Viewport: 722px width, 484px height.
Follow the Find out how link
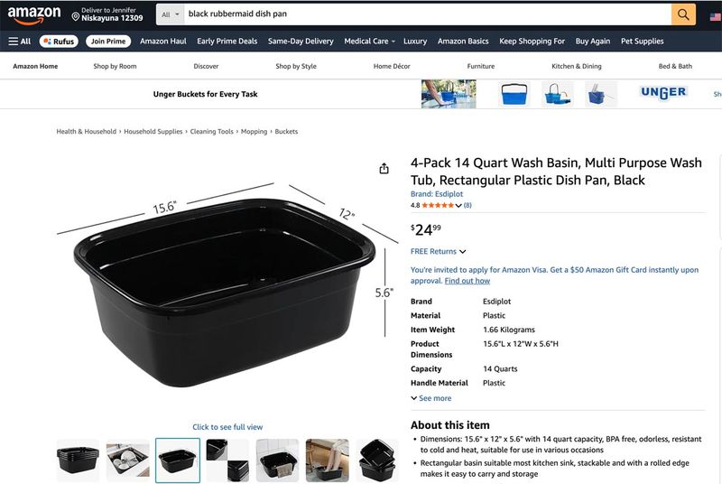pos(467,281)
